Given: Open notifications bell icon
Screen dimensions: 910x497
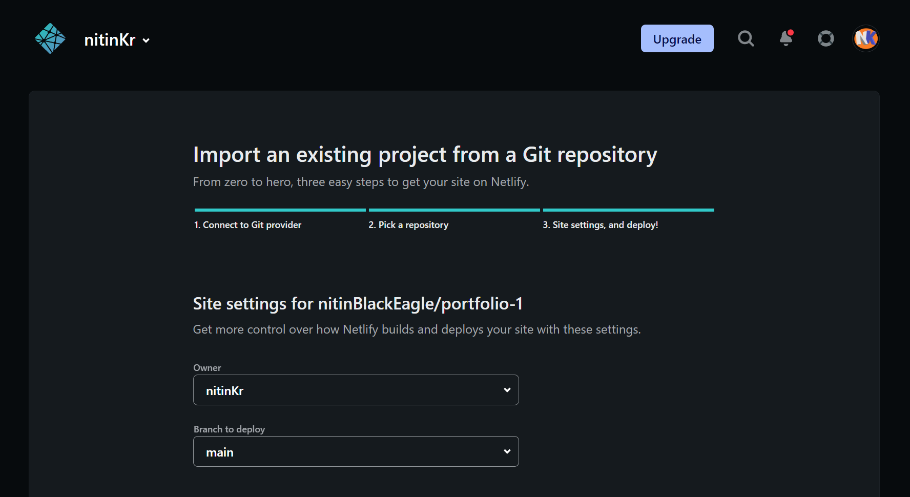Looking at the screenshot, I should 786,38.
